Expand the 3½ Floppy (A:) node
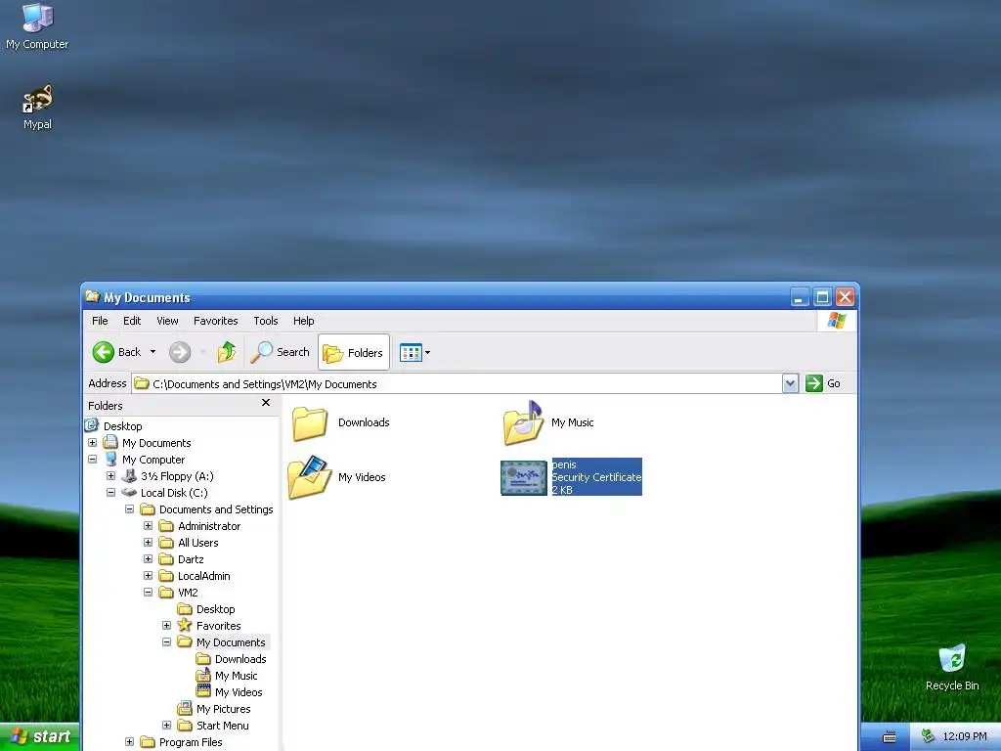 point(111,476)
